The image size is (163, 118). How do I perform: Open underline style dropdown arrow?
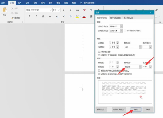[46, 16]
